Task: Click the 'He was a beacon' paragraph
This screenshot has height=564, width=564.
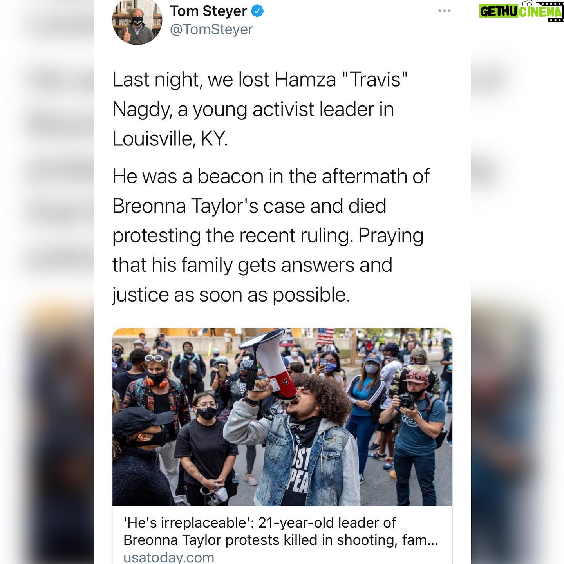Action: click(x=271, y=235)
